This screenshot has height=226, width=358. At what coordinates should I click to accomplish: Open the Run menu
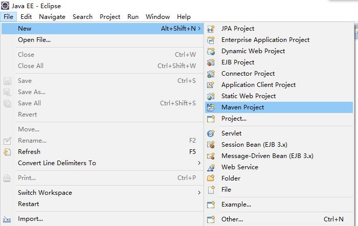coord(133,17)
